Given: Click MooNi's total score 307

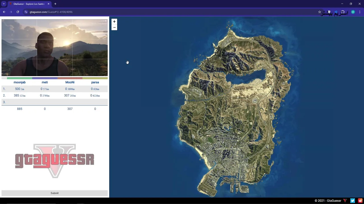Looking at the screenshot, I should [x=70, y=109].
